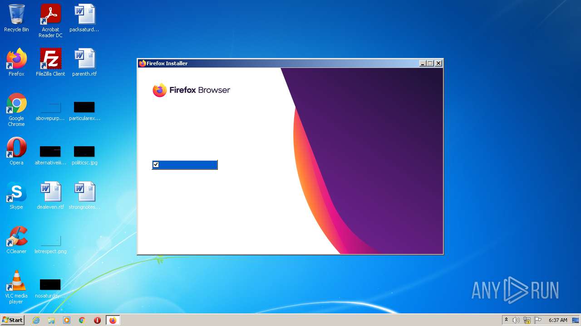This screenshot has height=326, width=581.
Task: Click the Firefox Installer title bar icon
Action: point(143,63)
